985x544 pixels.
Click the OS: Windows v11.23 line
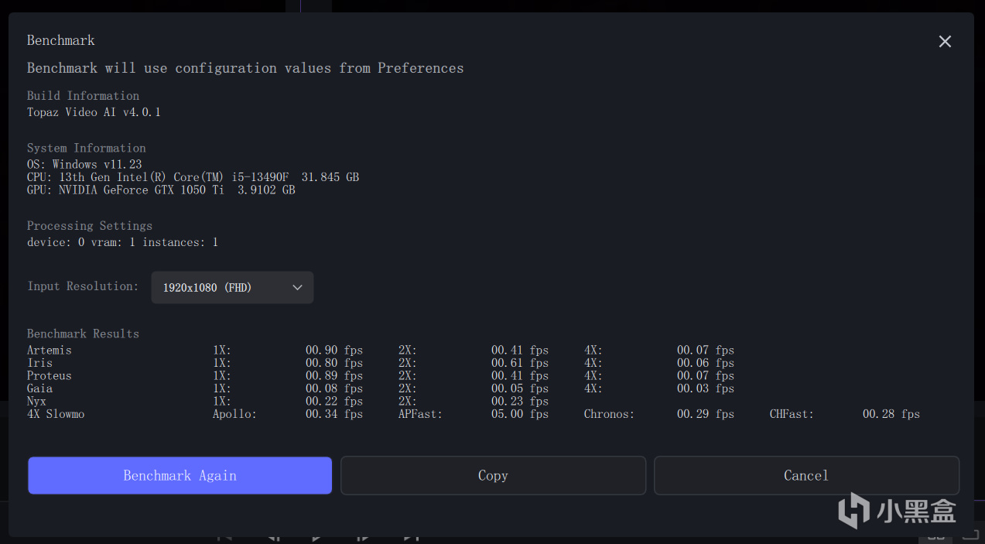pos(84,164)
